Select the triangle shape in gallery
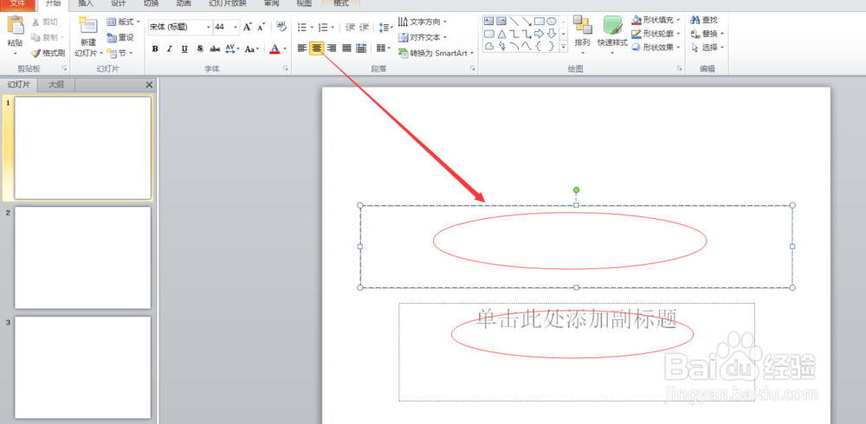 (501, 34)
